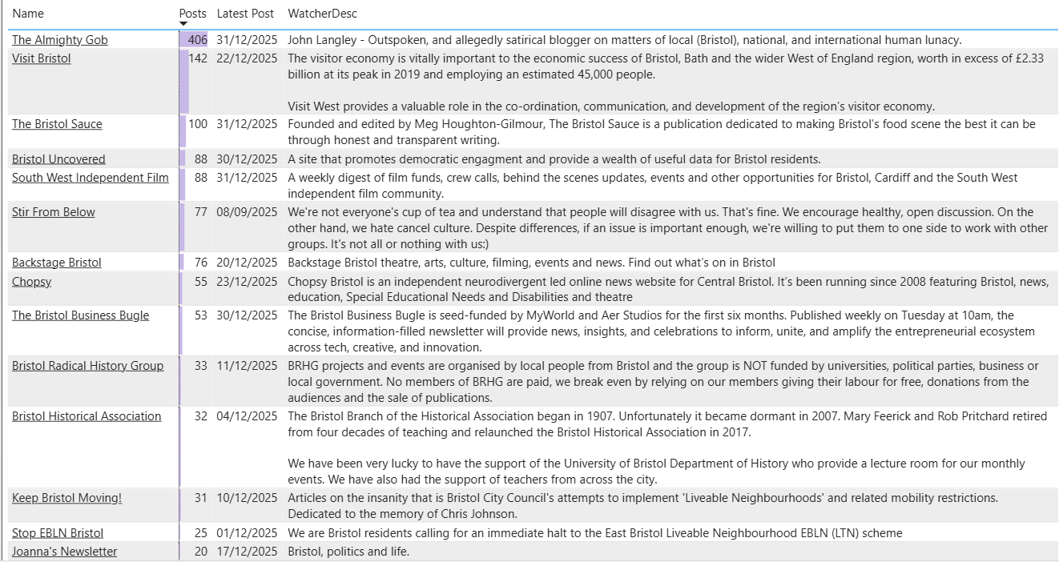Open The Almighty Gob link
The height and width of the screenshot is (562, 1059).
pyautogui.click(x=59, y=40)
